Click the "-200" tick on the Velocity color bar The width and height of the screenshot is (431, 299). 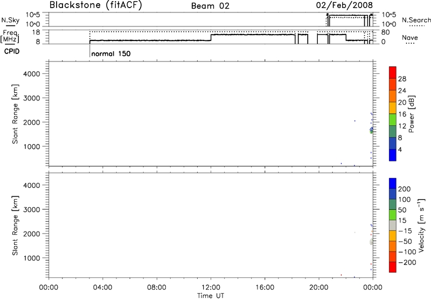coord(407,262)
